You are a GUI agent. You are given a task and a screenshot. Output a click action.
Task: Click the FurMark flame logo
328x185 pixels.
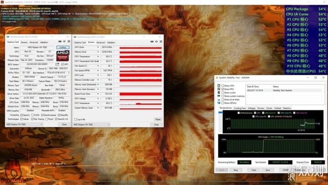(x=13, y=172)
